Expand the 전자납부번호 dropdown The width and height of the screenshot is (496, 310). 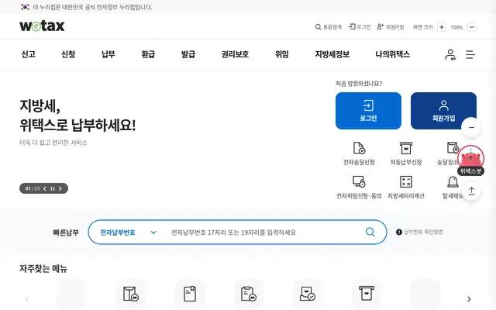click(128, 232)
